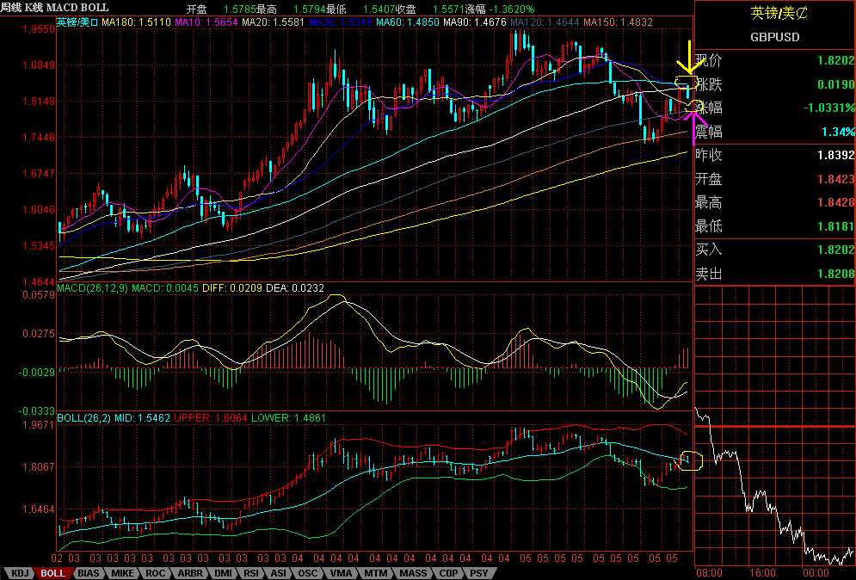Click the MA20: 1.5581 label
856x580 pixels.
point(273,22)
